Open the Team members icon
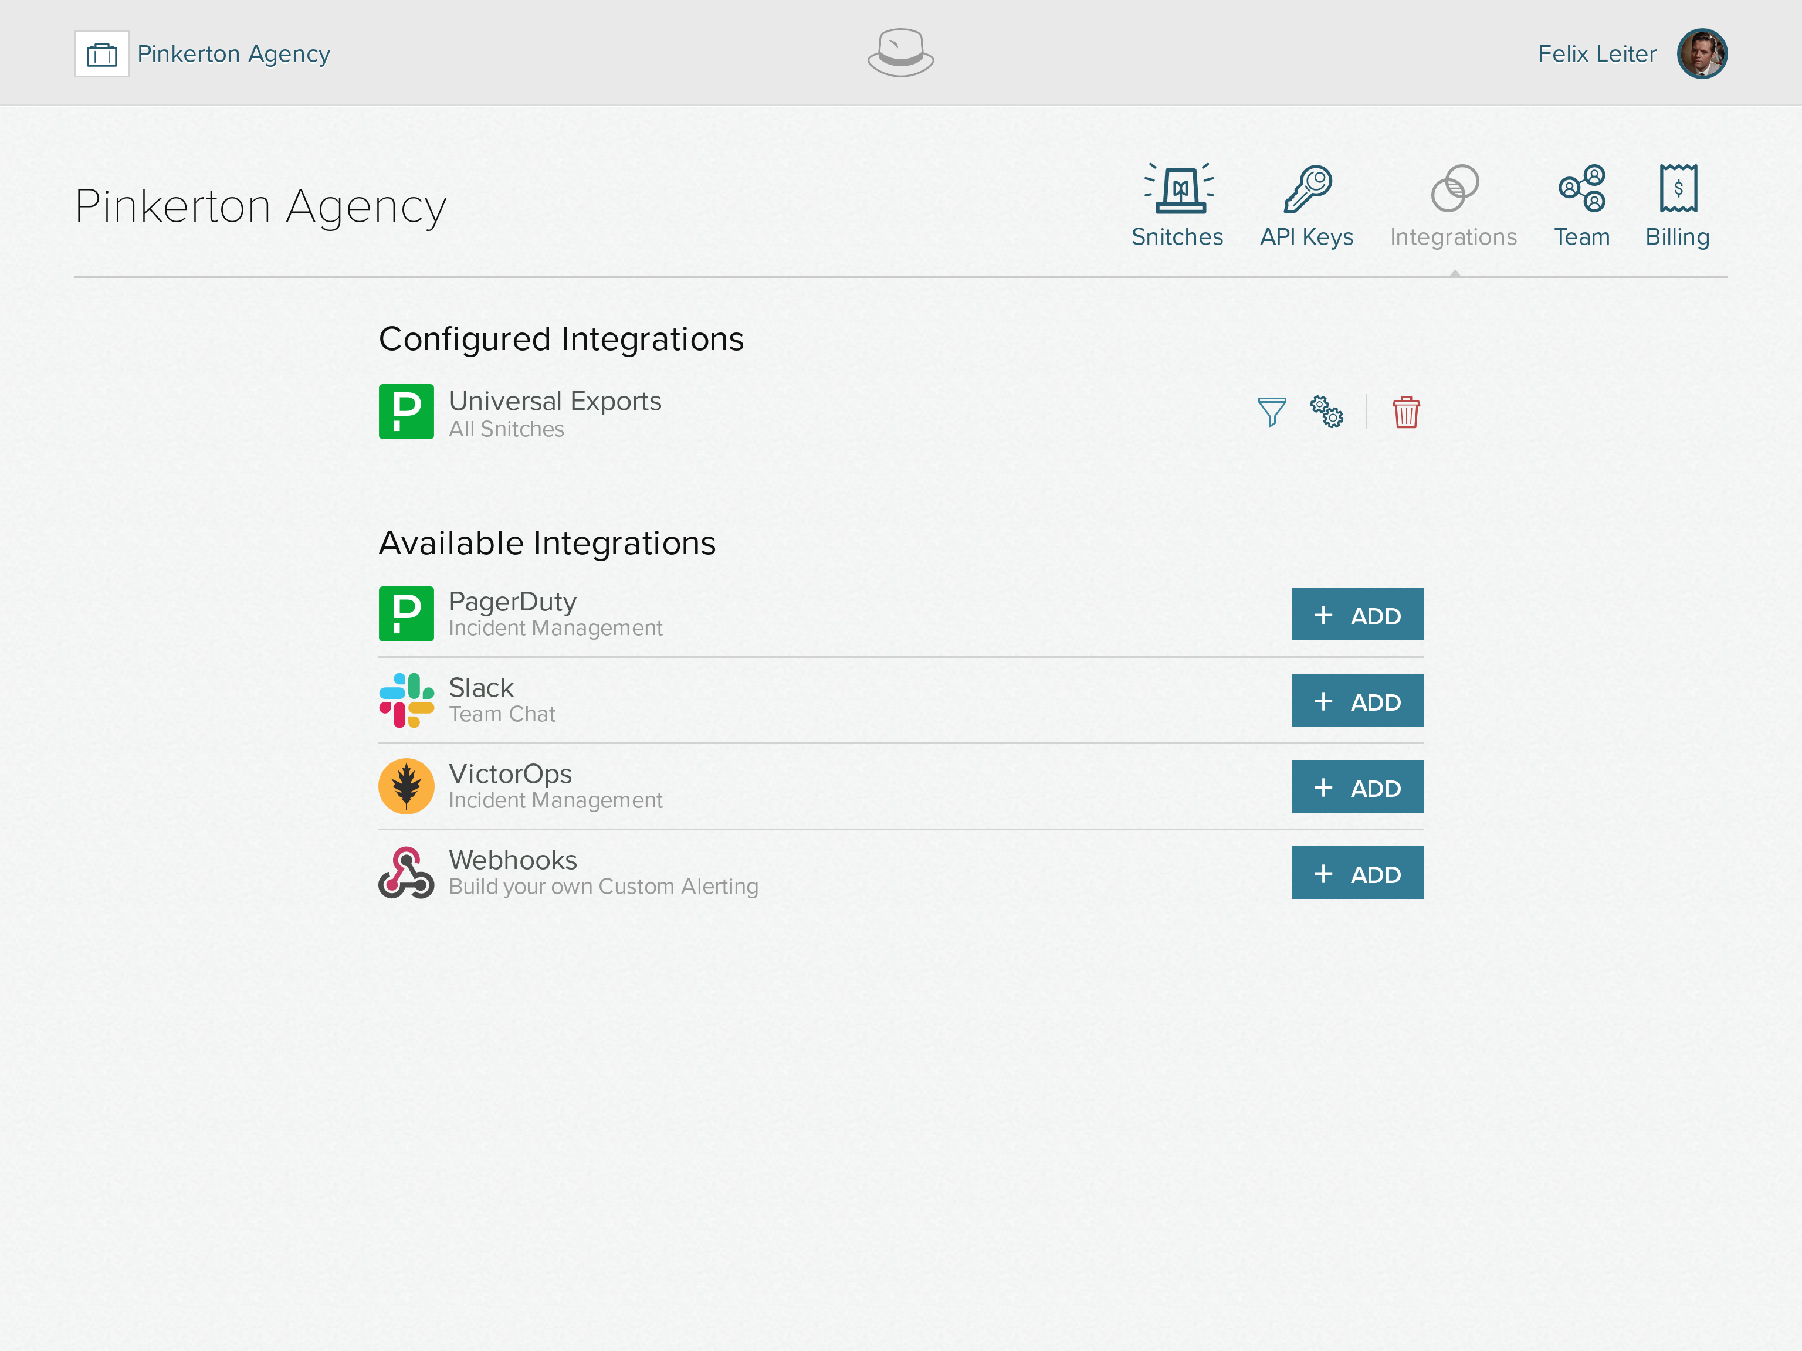Screen dimensions: 1802x1351 [x=1581, y=189]
